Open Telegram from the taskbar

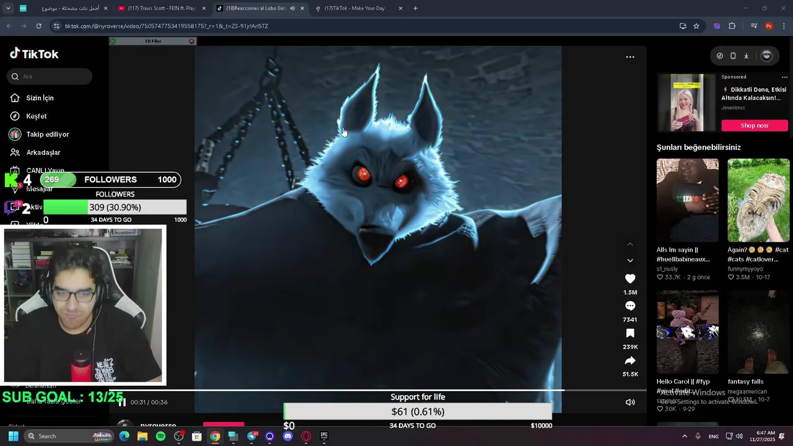pyautogui.click(x=252, y=436)
